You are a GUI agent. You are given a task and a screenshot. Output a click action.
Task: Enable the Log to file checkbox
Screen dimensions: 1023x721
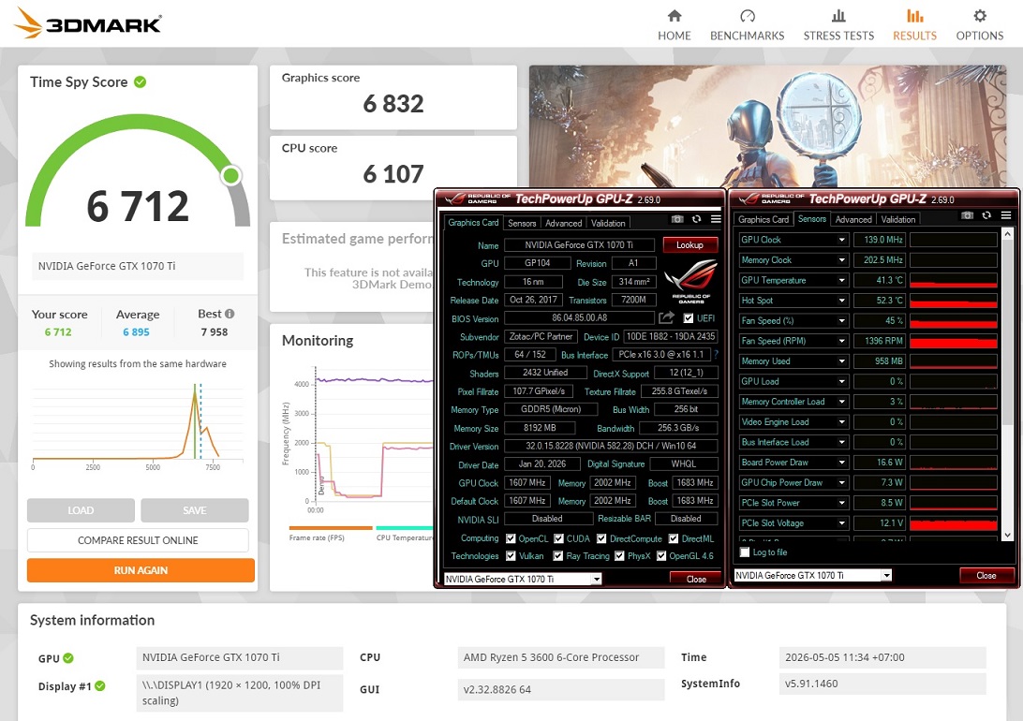coord(745,552)
